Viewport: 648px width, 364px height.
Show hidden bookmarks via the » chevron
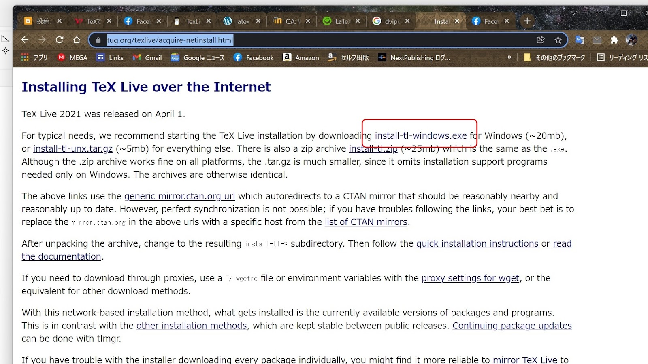[509, 57]
